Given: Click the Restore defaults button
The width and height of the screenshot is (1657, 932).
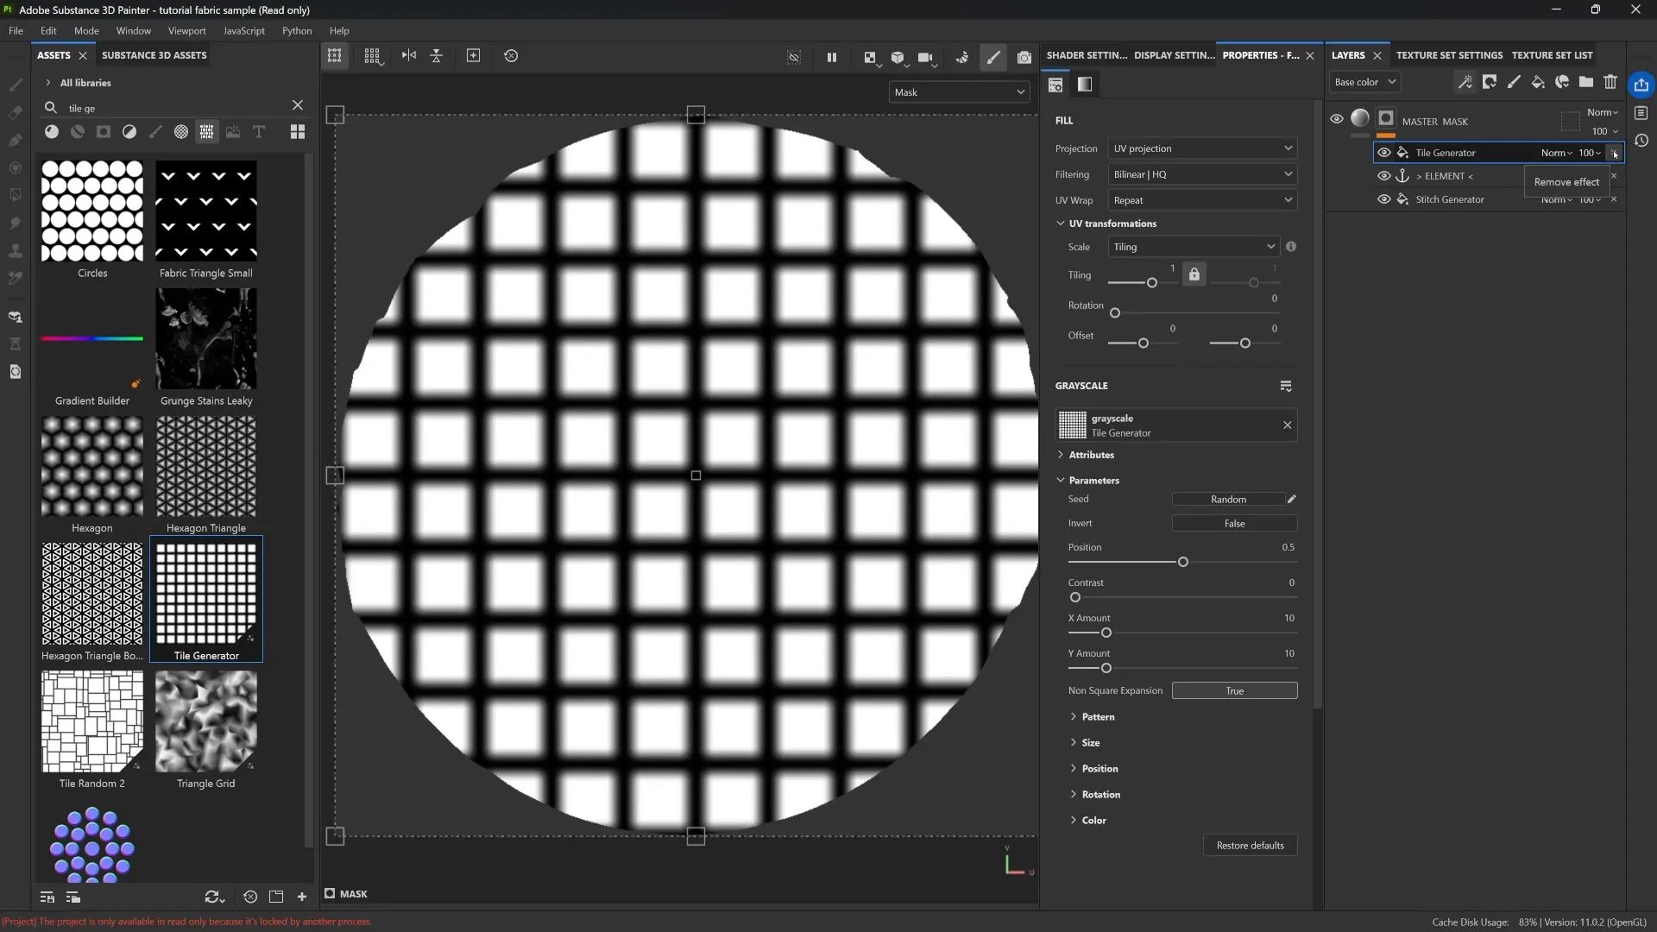Looking at the screenshot, I should [x=1250, y=846].
